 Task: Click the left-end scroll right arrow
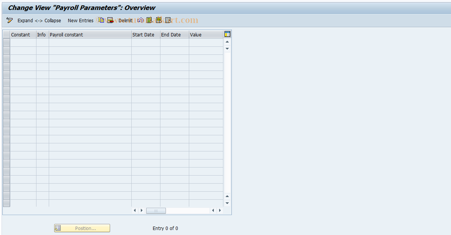(142, 210)
